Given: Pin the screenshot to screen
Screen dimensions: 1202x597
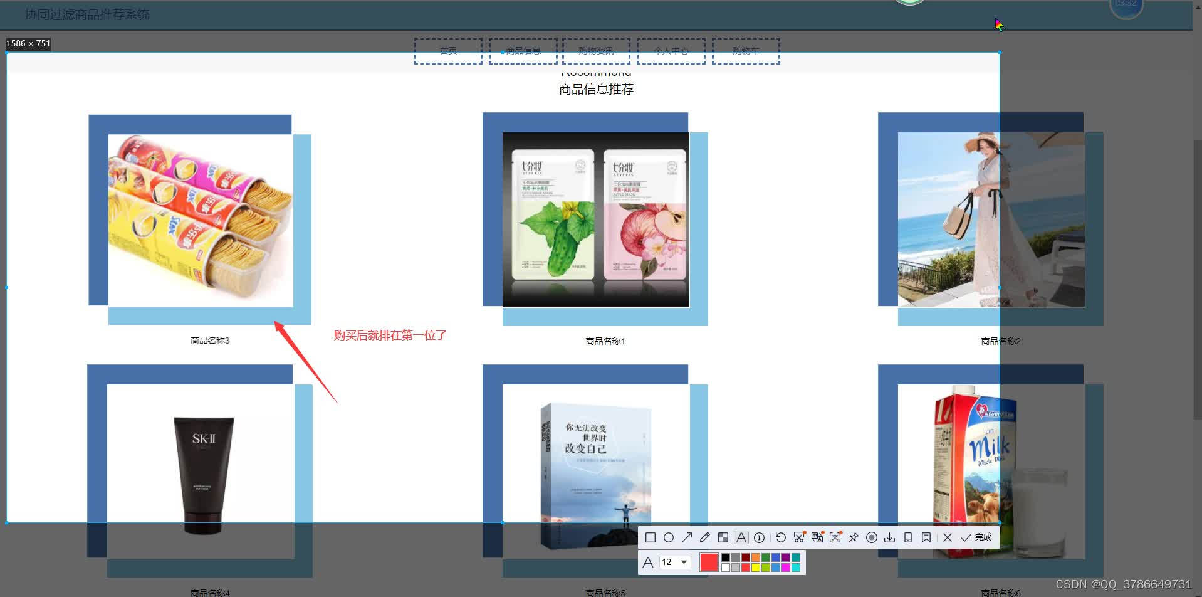Looking at the screenshot, I should (x=854, y=537).
